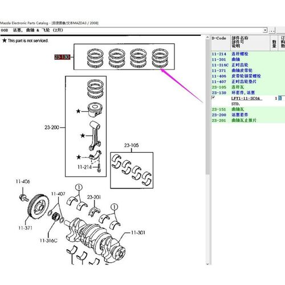Select the 11-407 entry in parts list
The height and width of the screenshot is (285, 285).
click(248, 82)
